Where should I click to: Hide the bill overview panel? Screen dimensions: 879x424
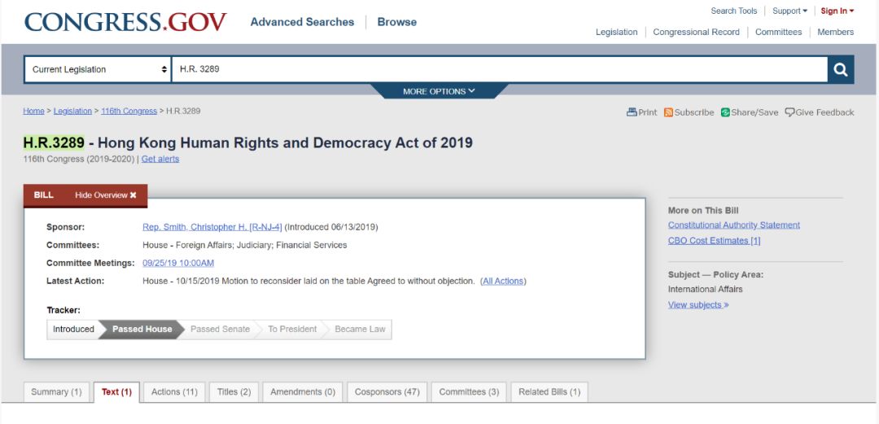click(x=106, y=195)
